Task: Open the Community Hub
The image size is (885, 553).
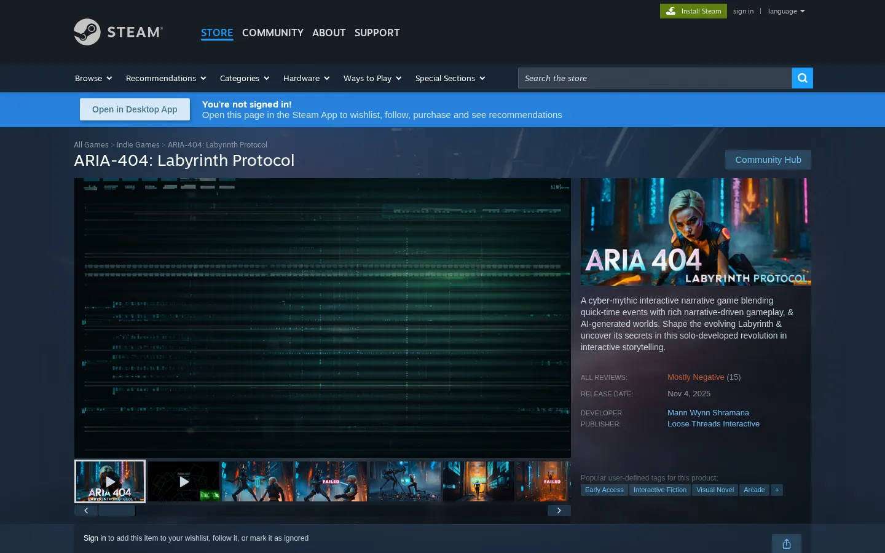Action: point(768,160)
